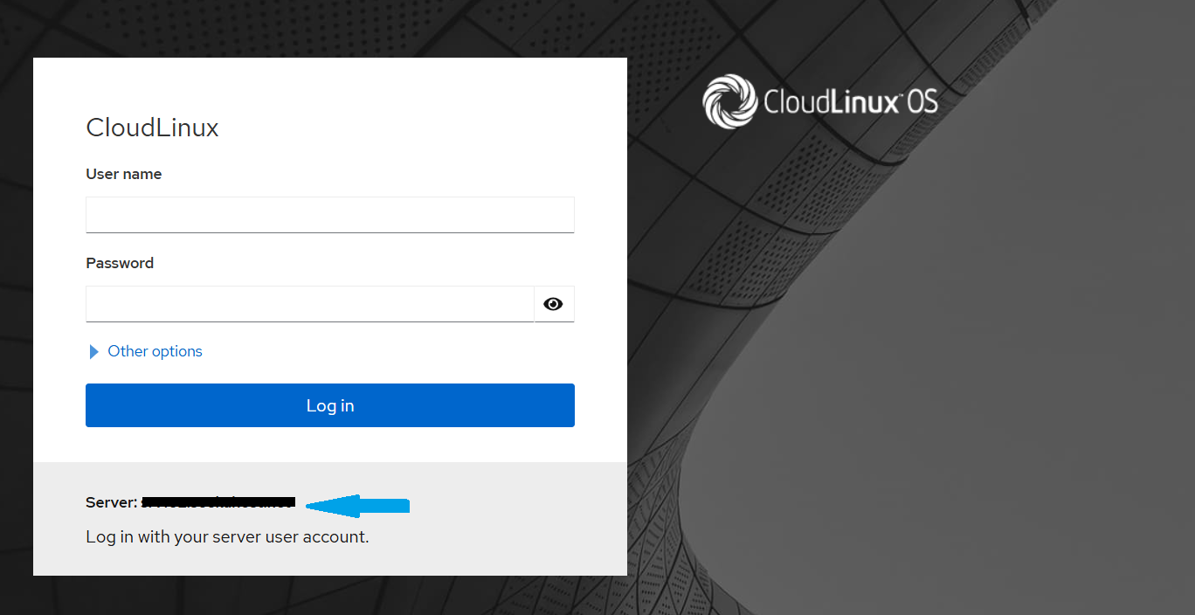The width and height of the screenshot is (1195, 615).
Task: Focus the Password text box
Action: pos(309,304)
